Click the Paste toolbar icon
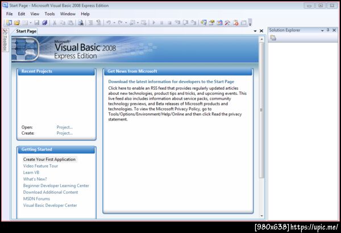The height and width of the screenshot is (233, 341). [70, 22]
